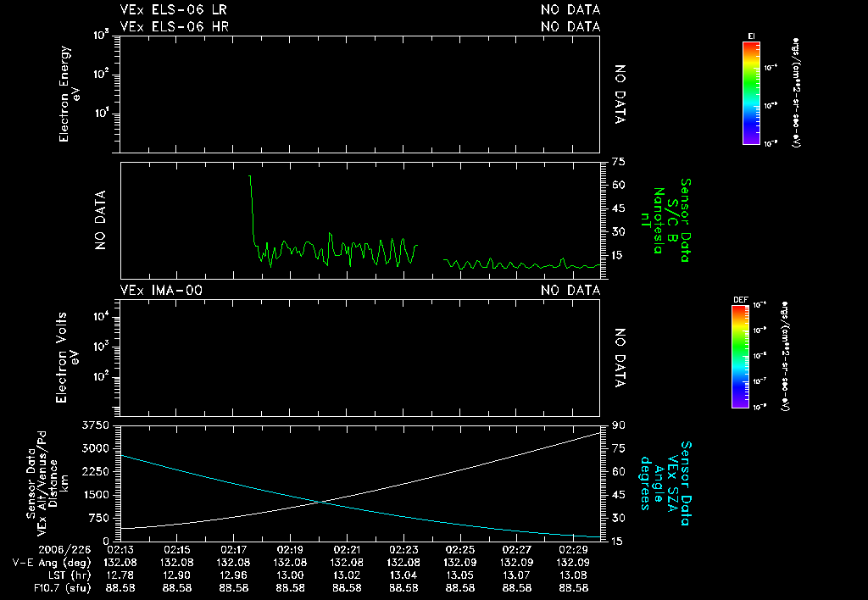Click the 'V-E Ang (deg)' row label
The height and width of the screenshot is (600, 868).
click(x=52, y=563)
